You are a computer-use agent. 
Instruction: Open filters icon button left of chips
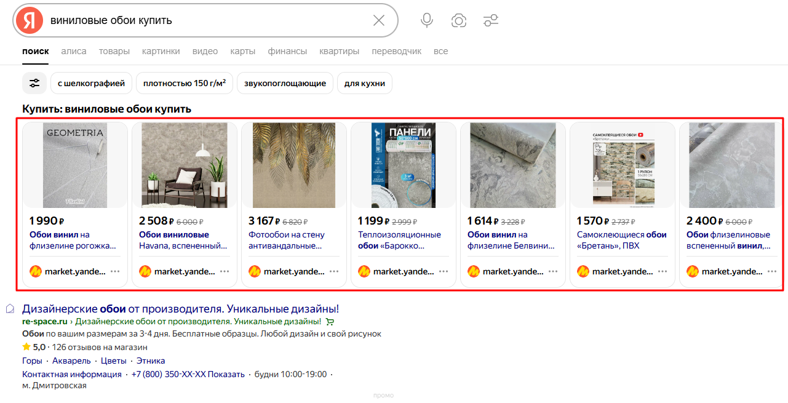(34, 83)
